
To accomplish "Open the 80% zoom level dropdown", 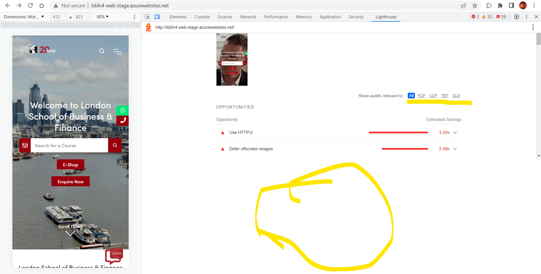I will point(102,17).
